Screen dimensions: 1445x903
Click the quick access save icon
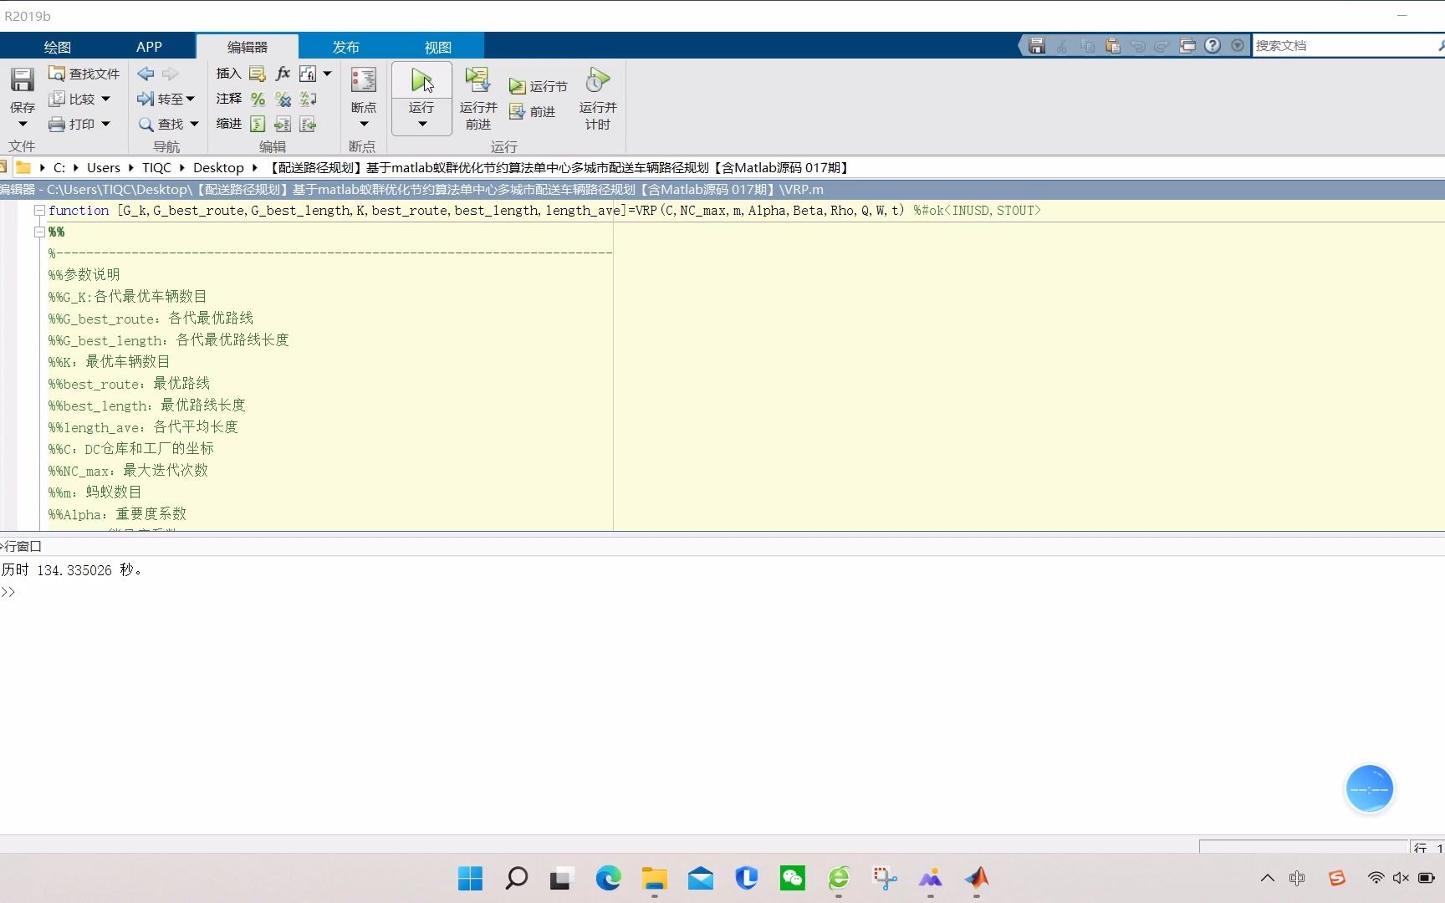coord(1037,46)
